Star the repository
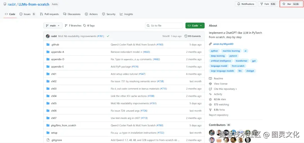304x143 pixels. point(291,4)
